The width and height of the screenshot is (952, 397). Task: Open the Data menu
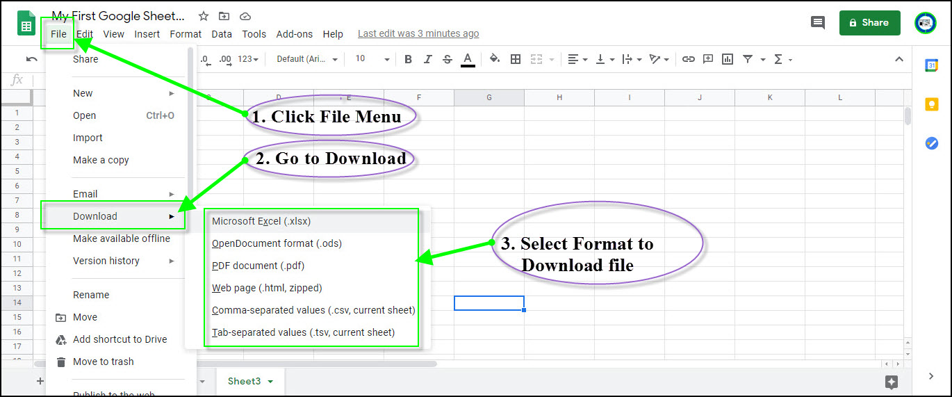[222, 33]
